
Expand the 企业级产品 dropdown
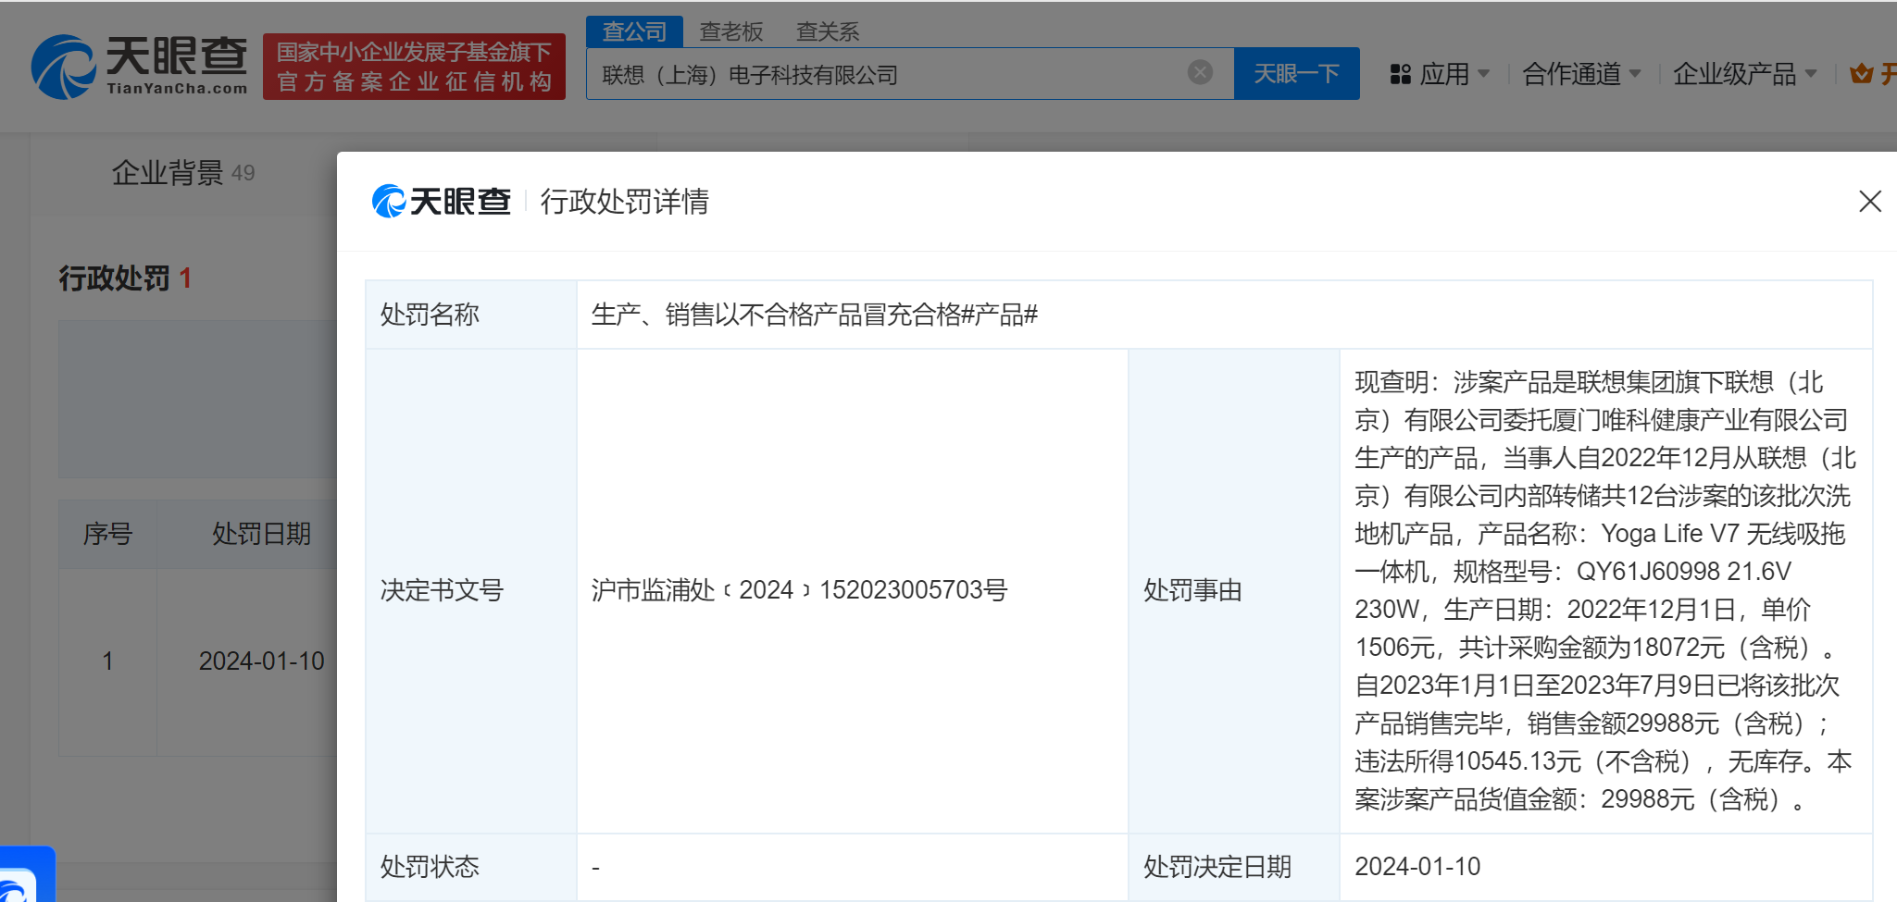coord(1743,74)
